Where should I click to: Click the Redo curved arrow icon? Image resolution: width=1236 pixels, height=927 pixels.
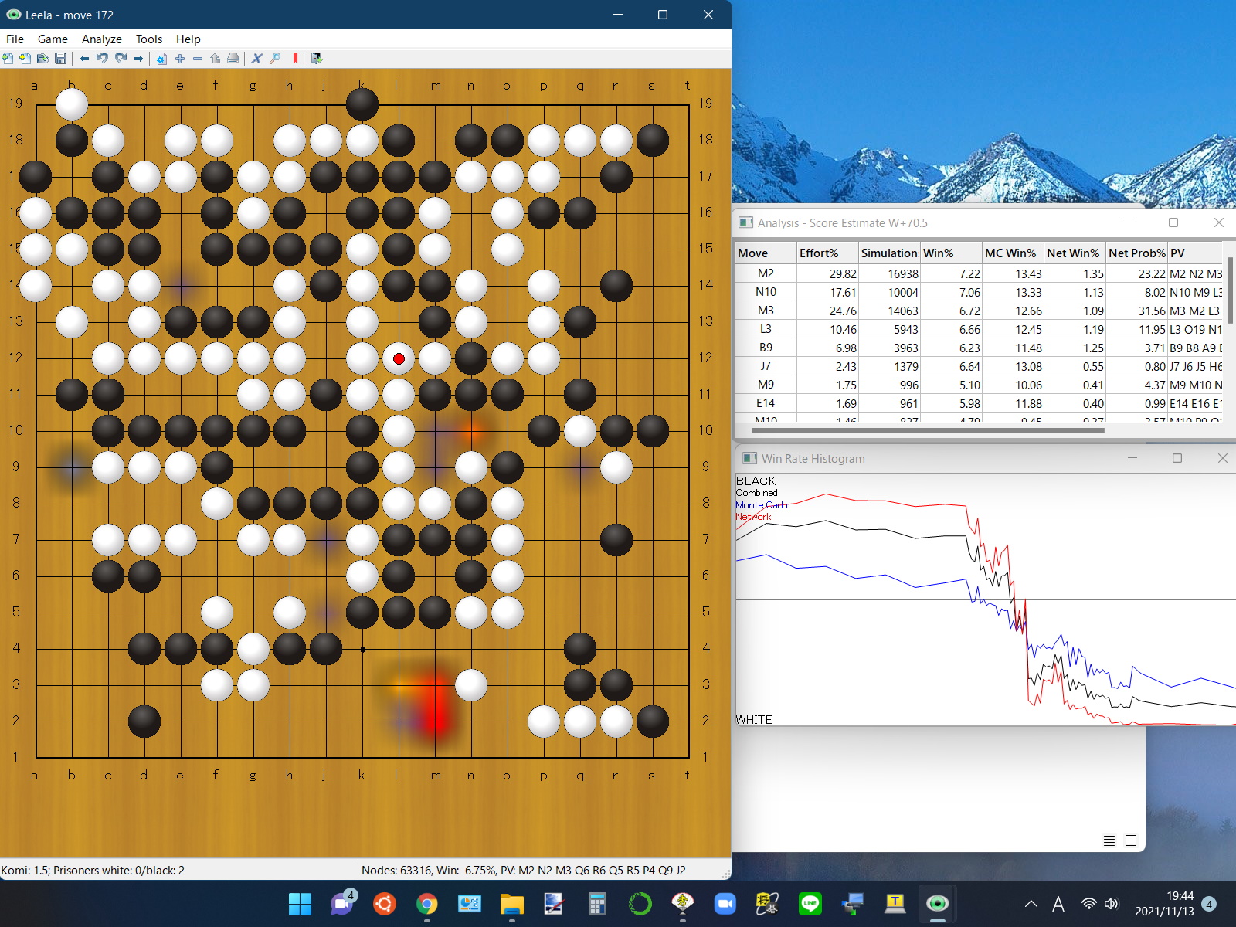tap(121, 59)
